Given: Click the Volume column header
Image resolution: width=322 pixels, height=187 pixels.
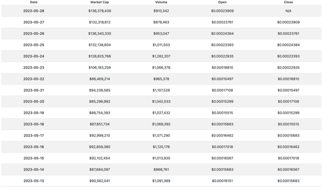Looking at the screenshot, I should pyautogui.click(x=161, y=2).
